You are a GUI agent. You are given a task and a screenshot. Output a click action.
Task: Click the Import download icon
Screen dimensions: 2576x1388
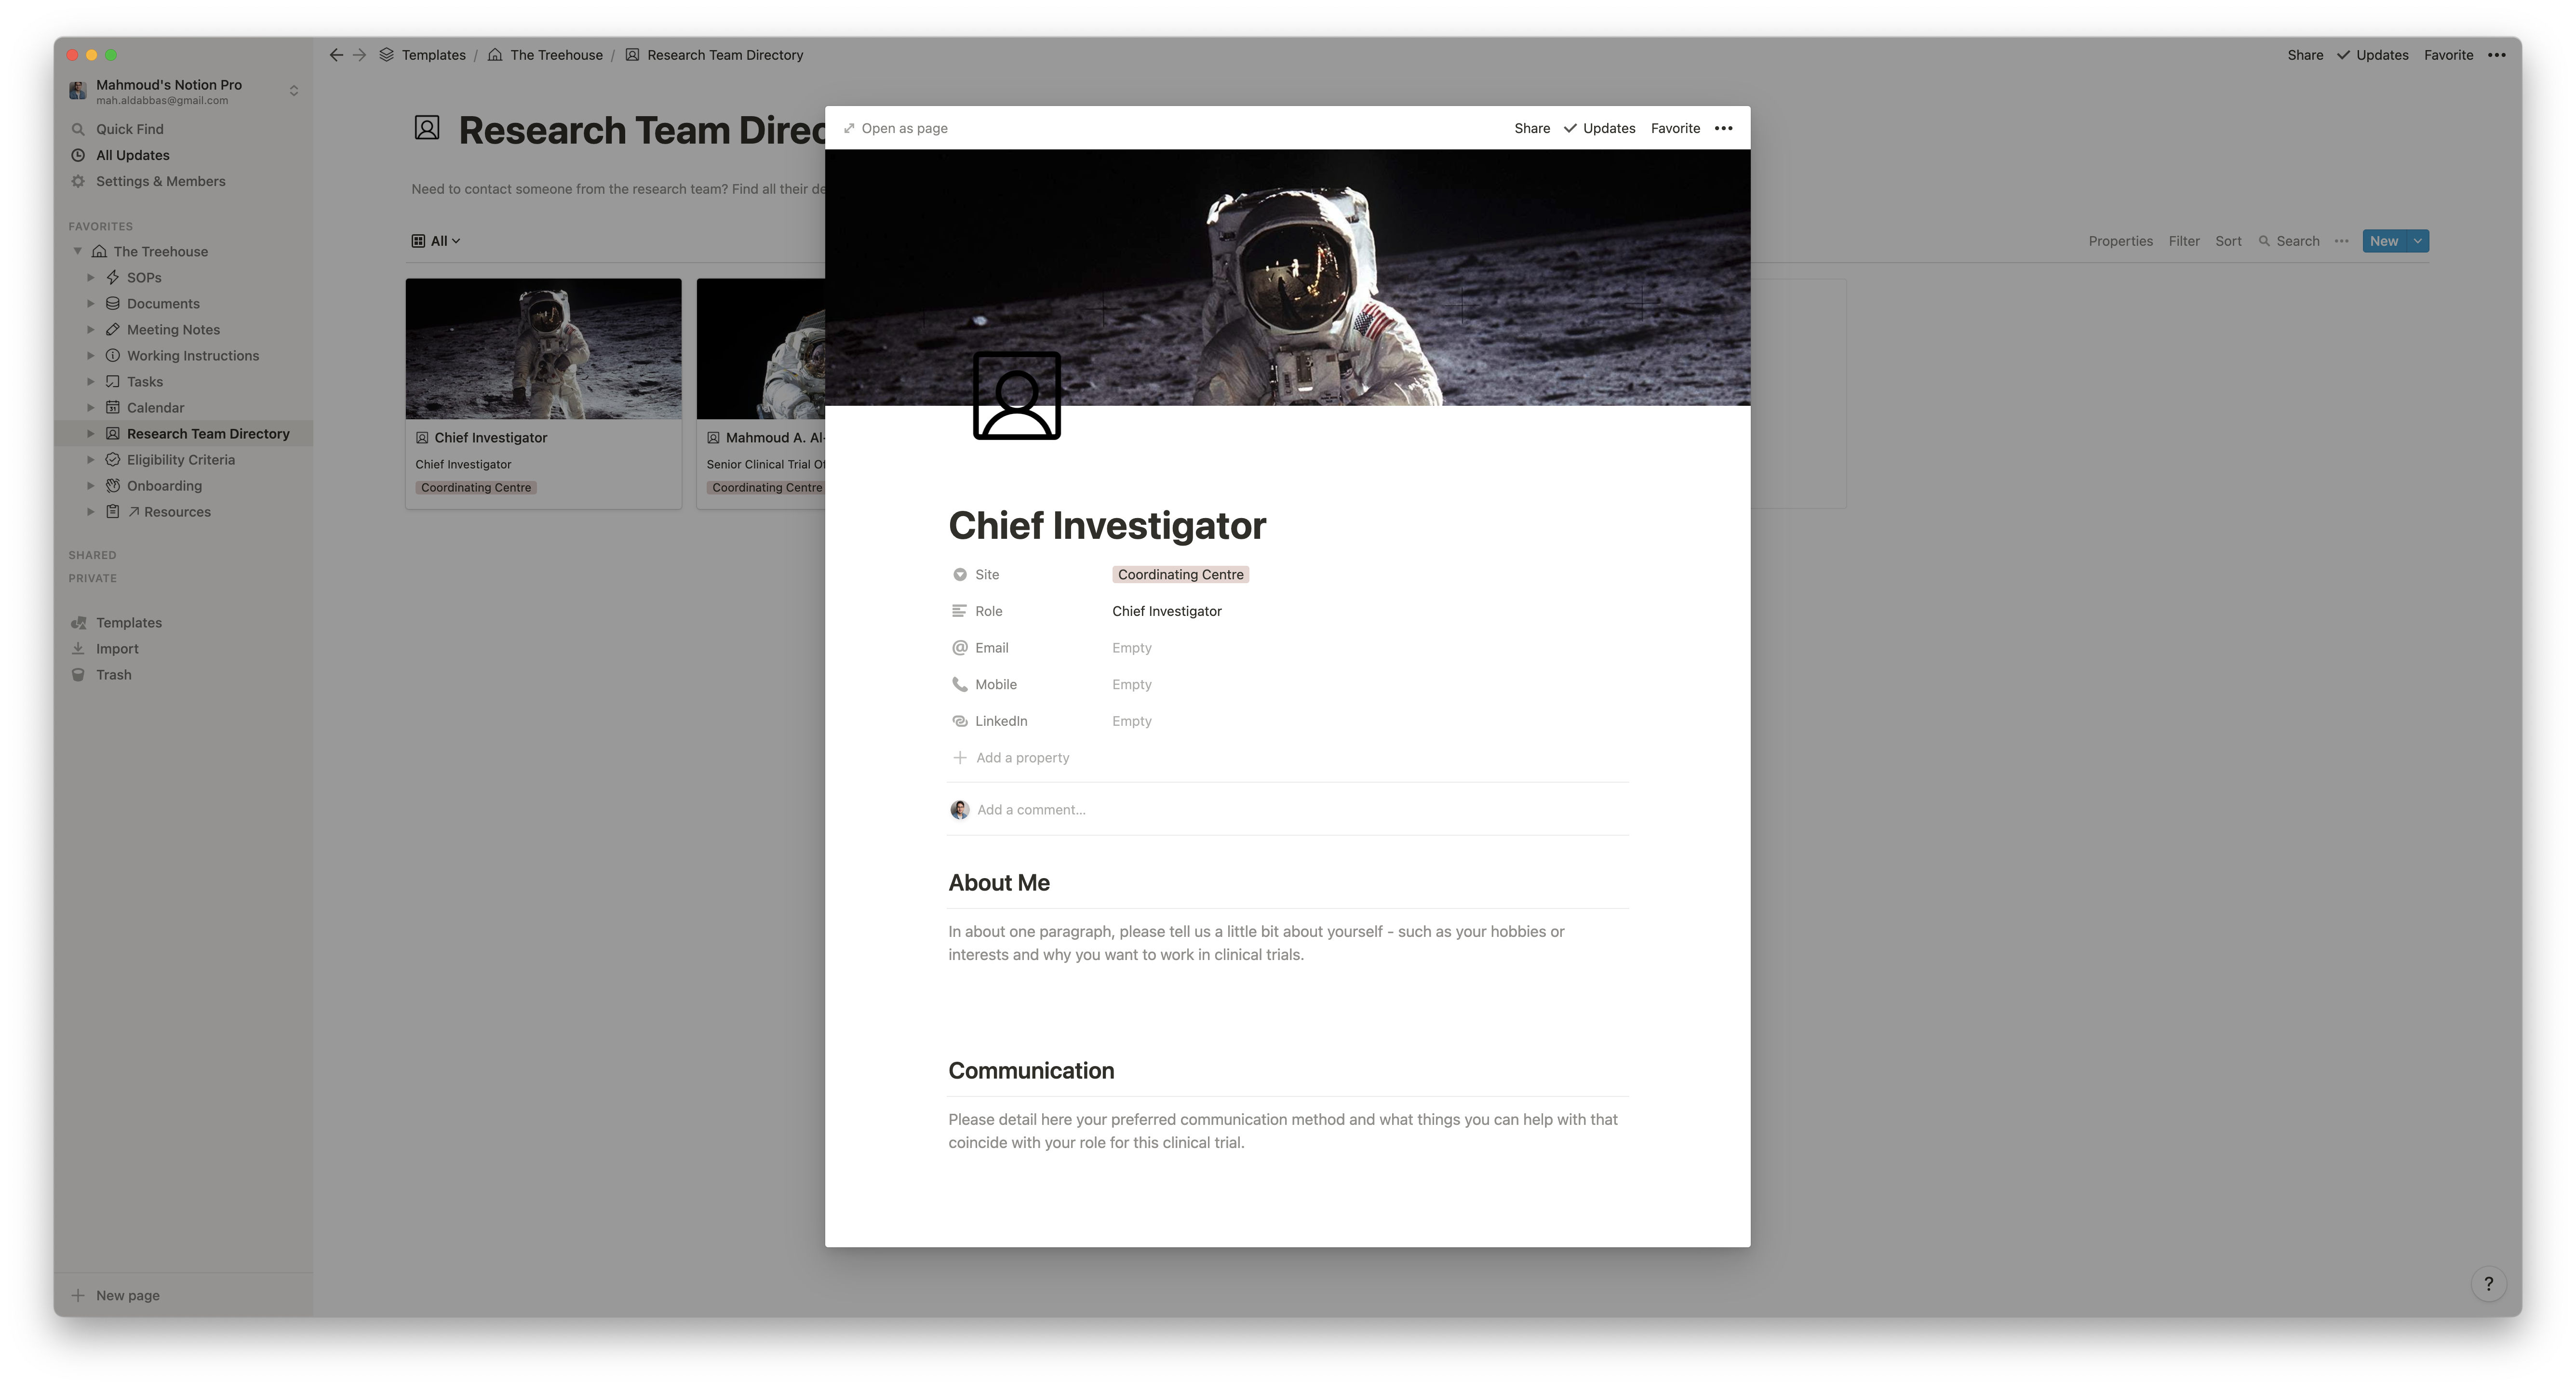[x=78, y=649]
